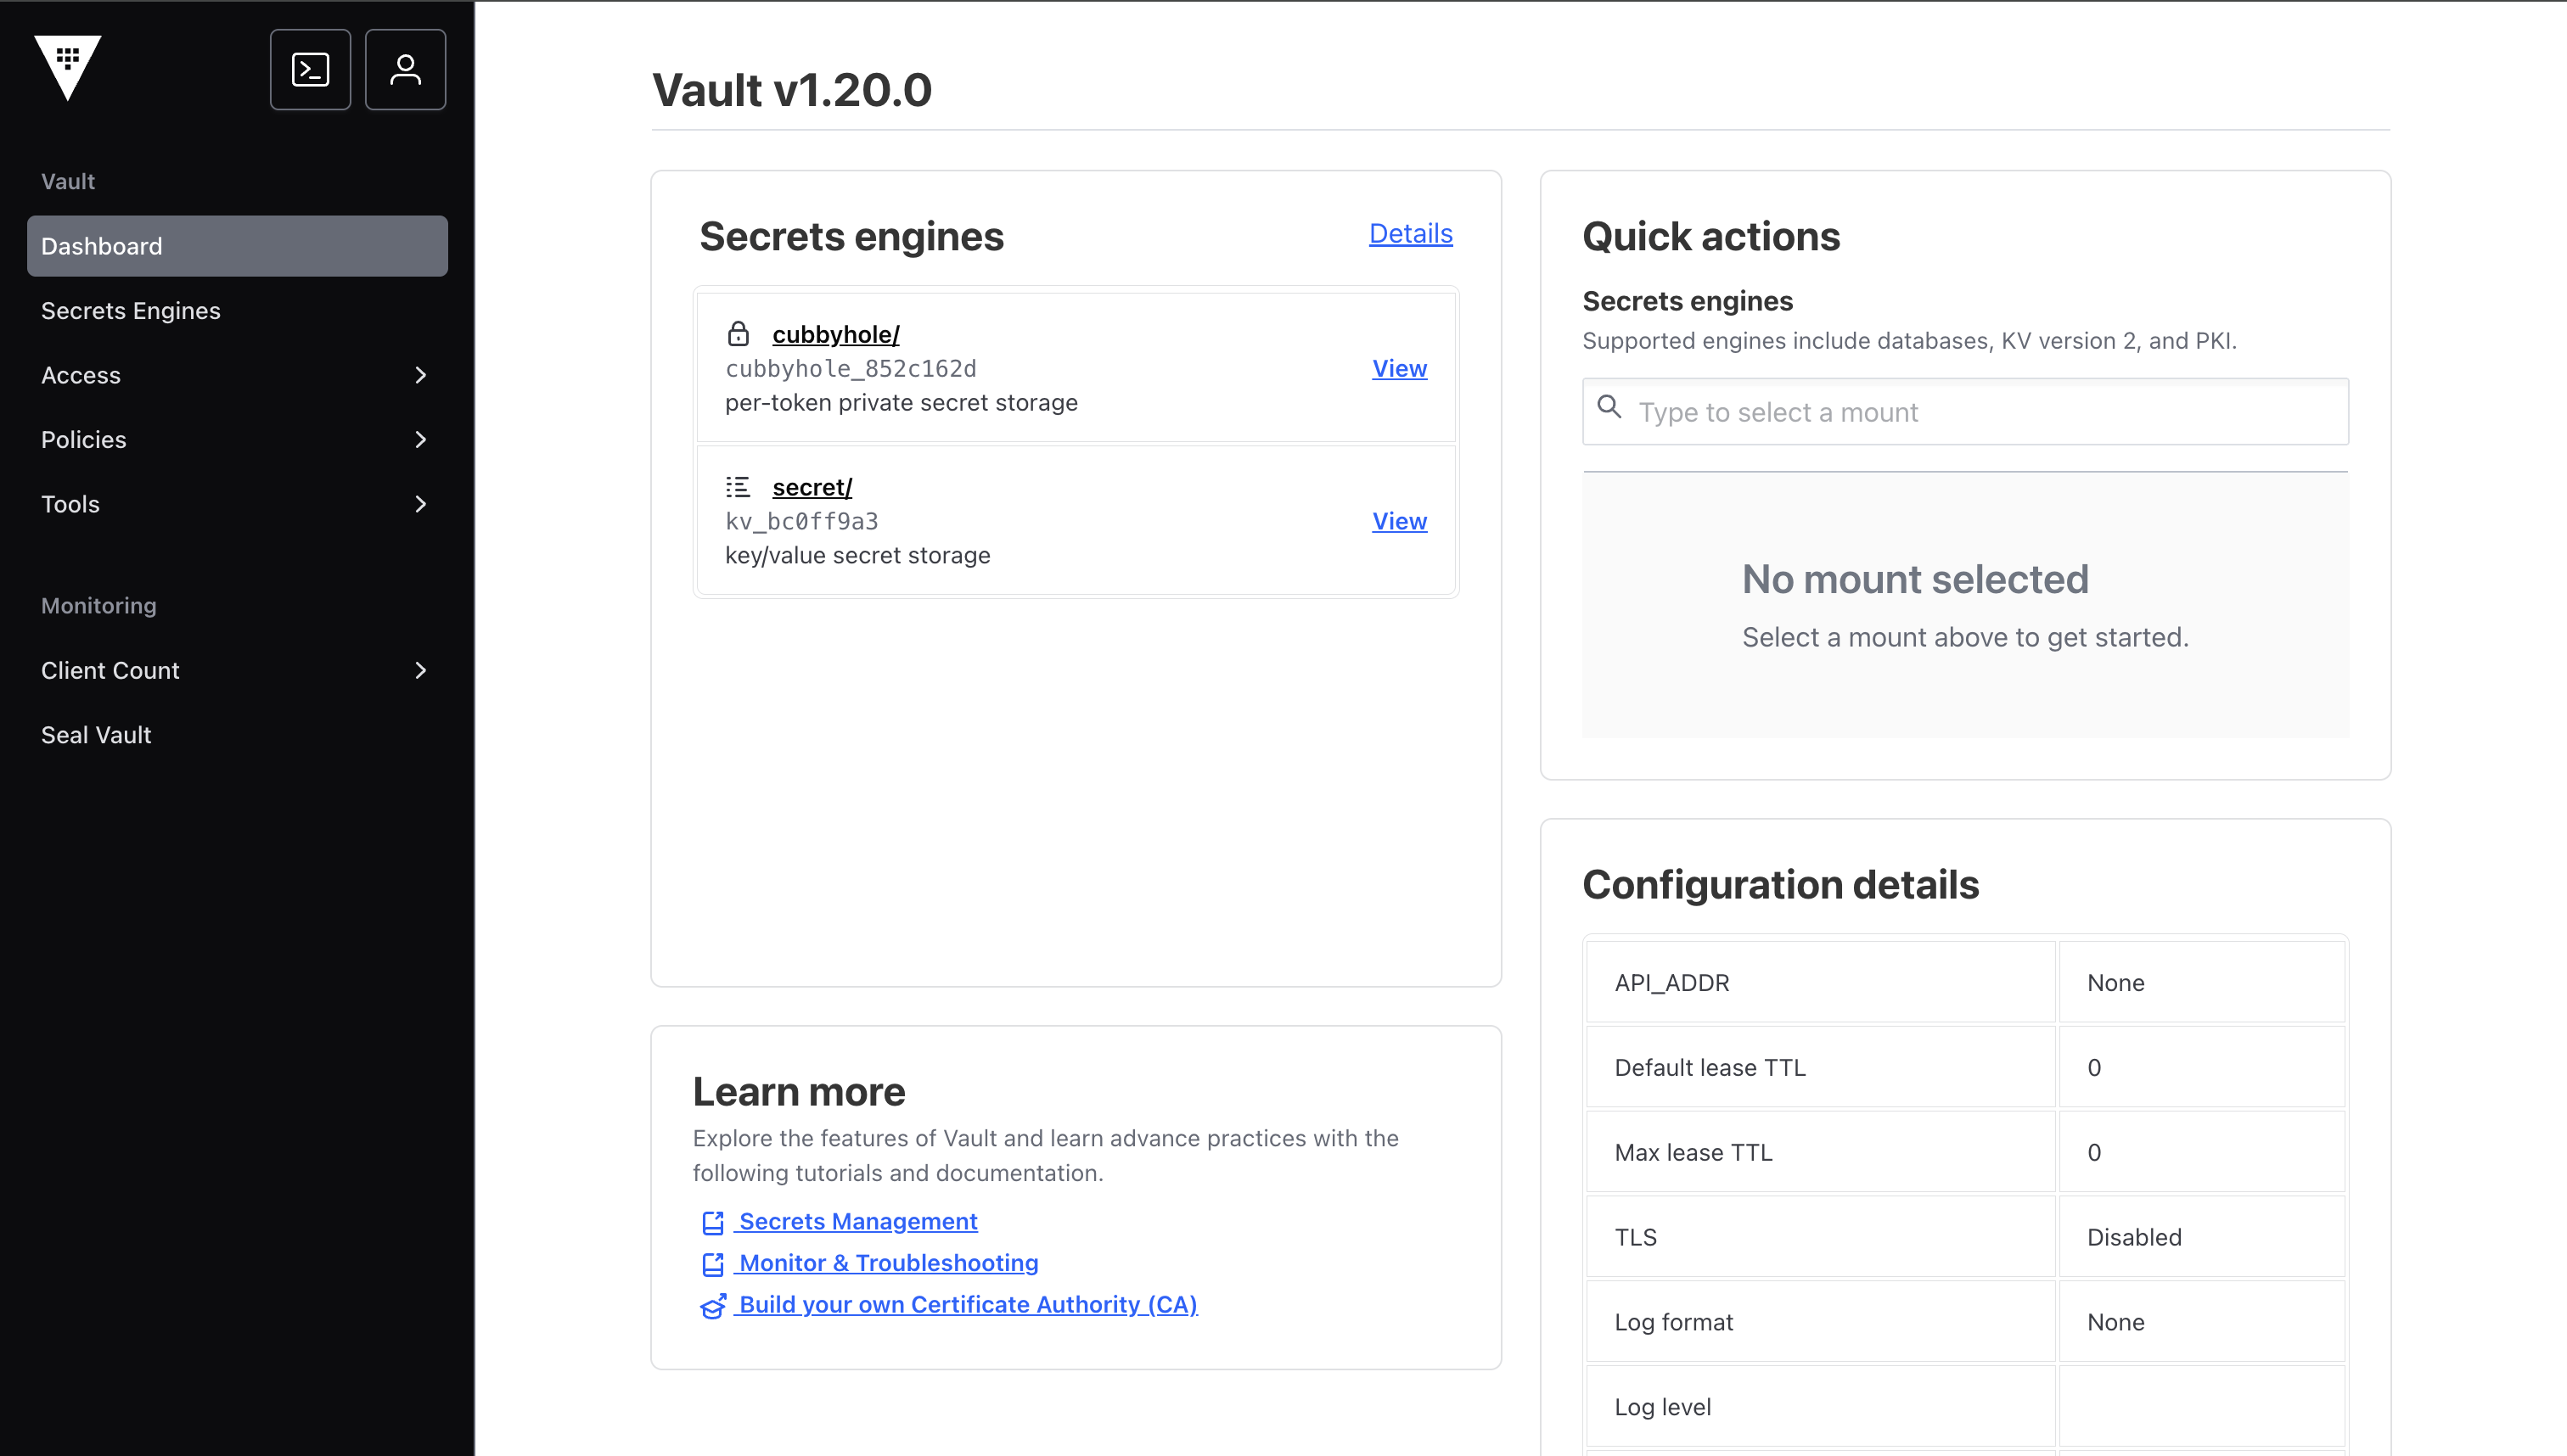2567x1456 pixels.
Task: Click the external-link icon for Secrets Management
Action: pos(712,1222)
